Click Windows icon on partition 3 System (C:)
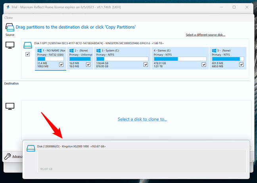 tap(98, 51)
